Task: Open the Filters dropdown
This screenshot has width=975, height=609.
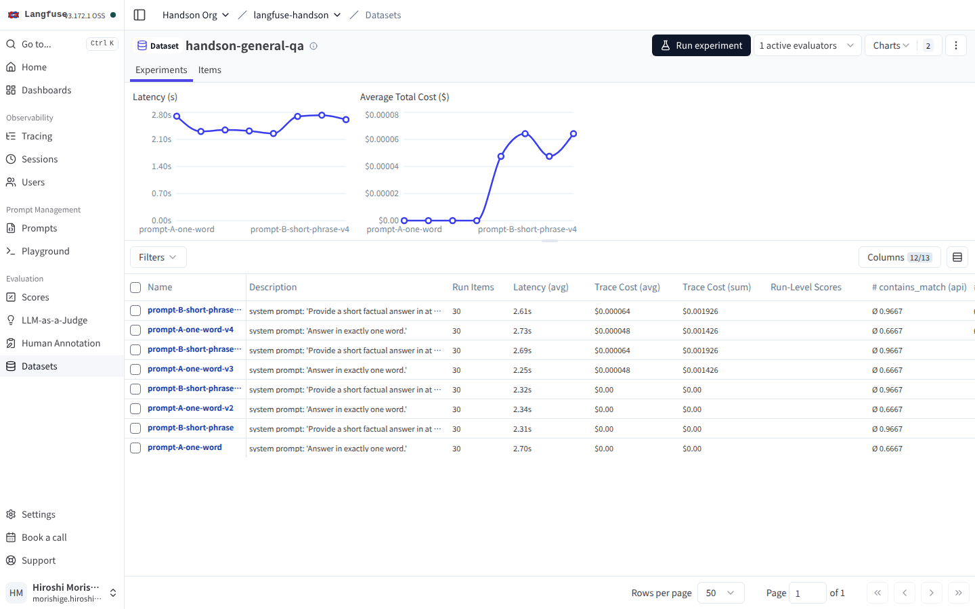Action: click(158, 257)
